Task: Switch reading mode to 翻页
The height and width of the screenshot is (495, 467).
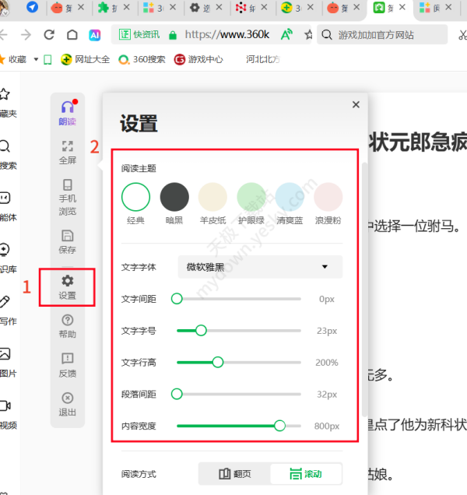Action: pyautogui.click(x=234, y=473)
